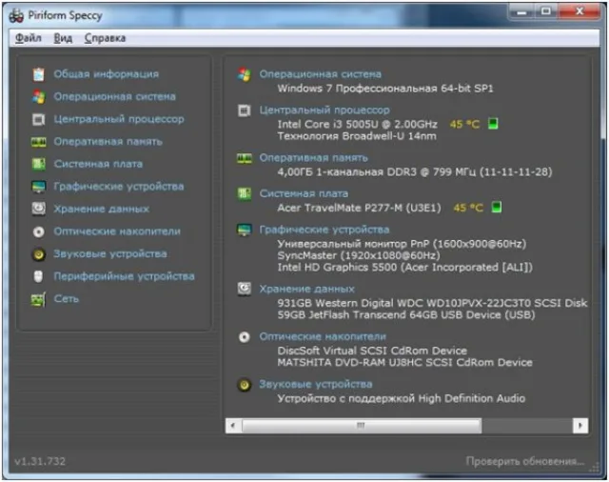Click the scrollbar left arrow
The width and height of the screenshot is (609, 482).
[x=233, y=426]
